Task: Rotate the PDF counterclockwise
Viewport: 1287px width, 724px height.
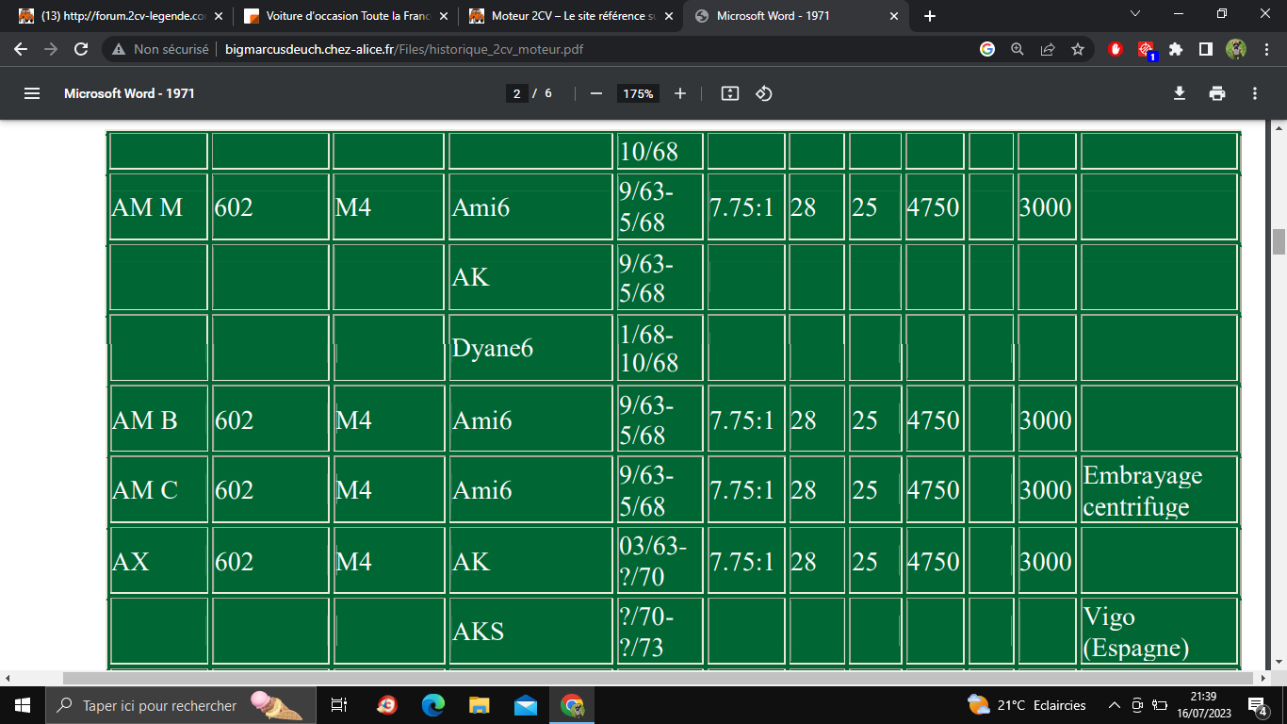Action: [764, 93]
